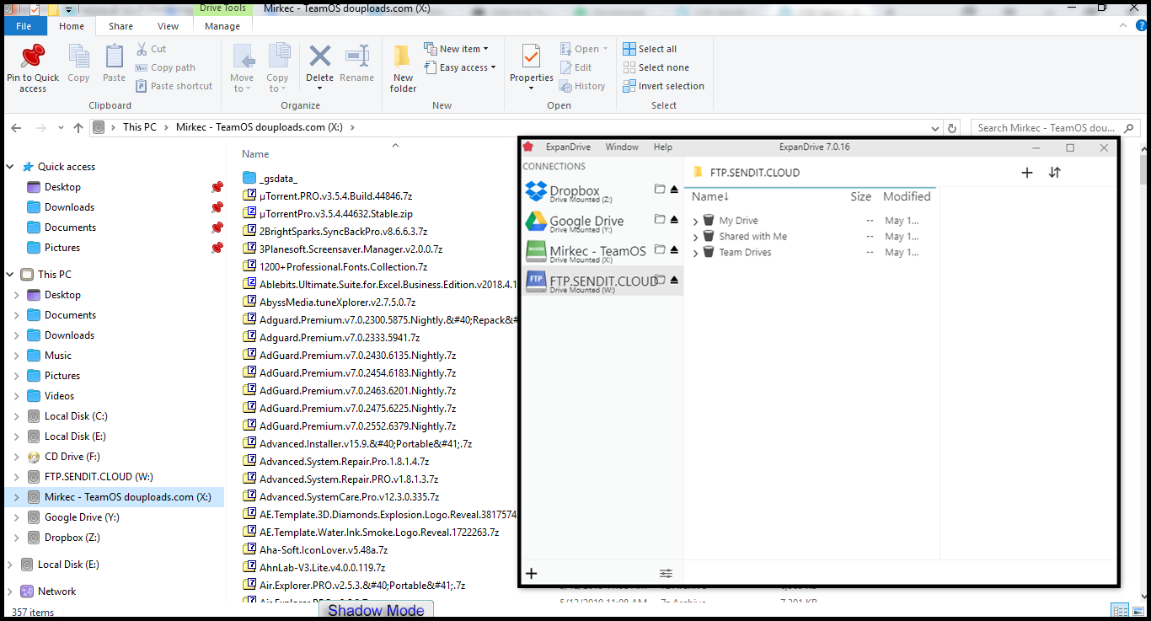This screenshot has height=621, width=1151.
Task: Open Mirkec - TeamOS folder icon in ExpanDrive
Action: point(660,249)
